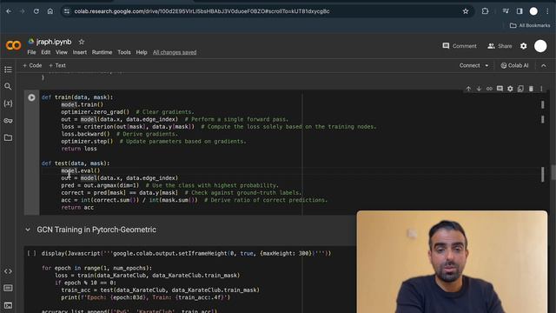This screenshot has height=313, width=556.
Task: Open the Help menu
Action: 142,52
